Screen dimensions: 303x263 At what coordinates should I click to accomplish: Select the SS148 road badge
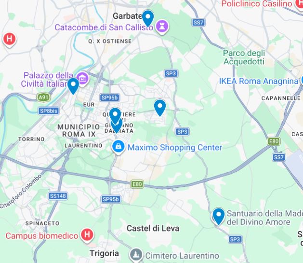click(58, 196)
